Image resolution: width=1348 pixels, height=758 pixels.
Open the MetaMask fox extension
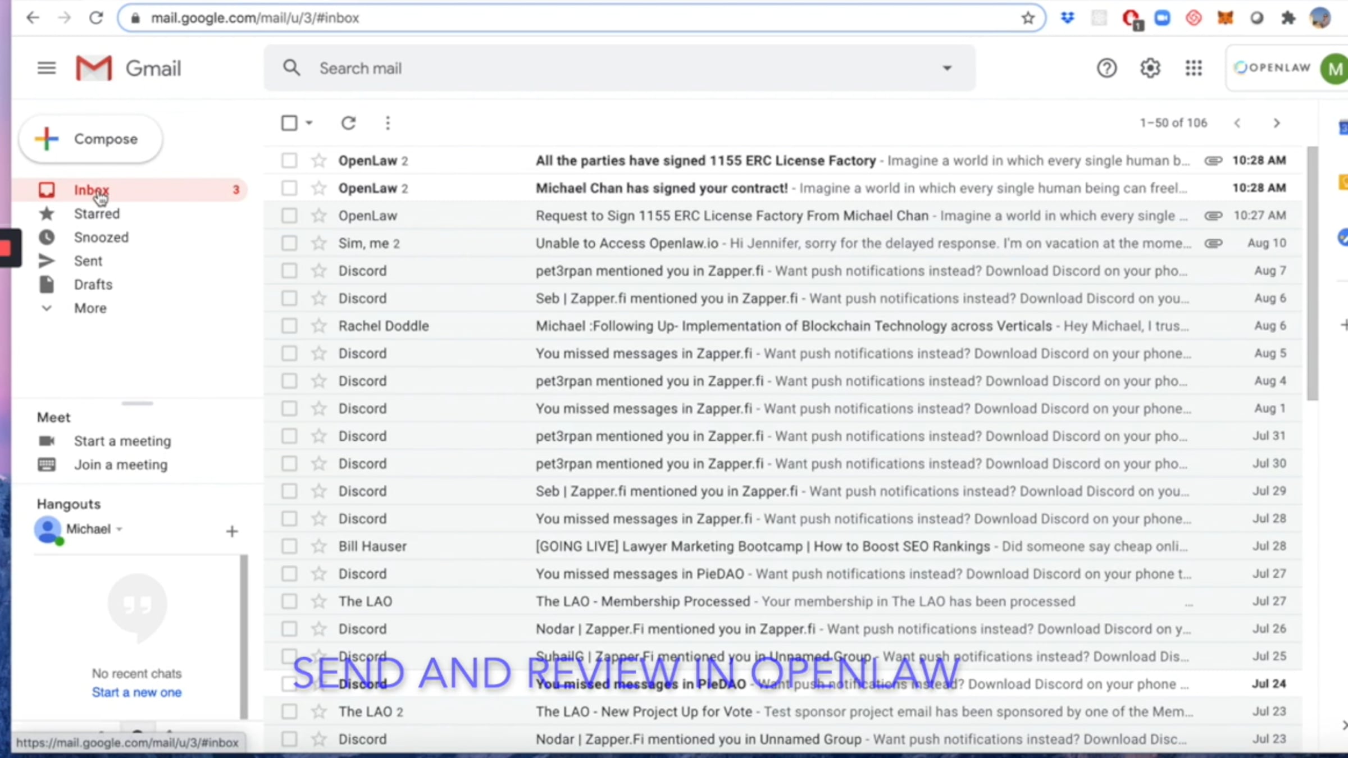(1225, 18)
